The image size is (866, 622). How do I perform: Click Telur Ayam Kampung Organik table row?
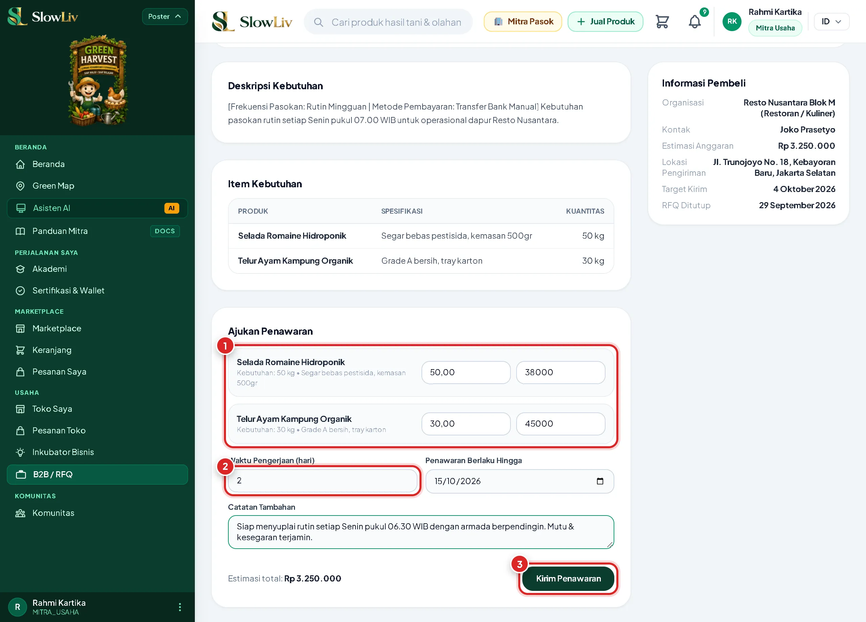[421, 261]
